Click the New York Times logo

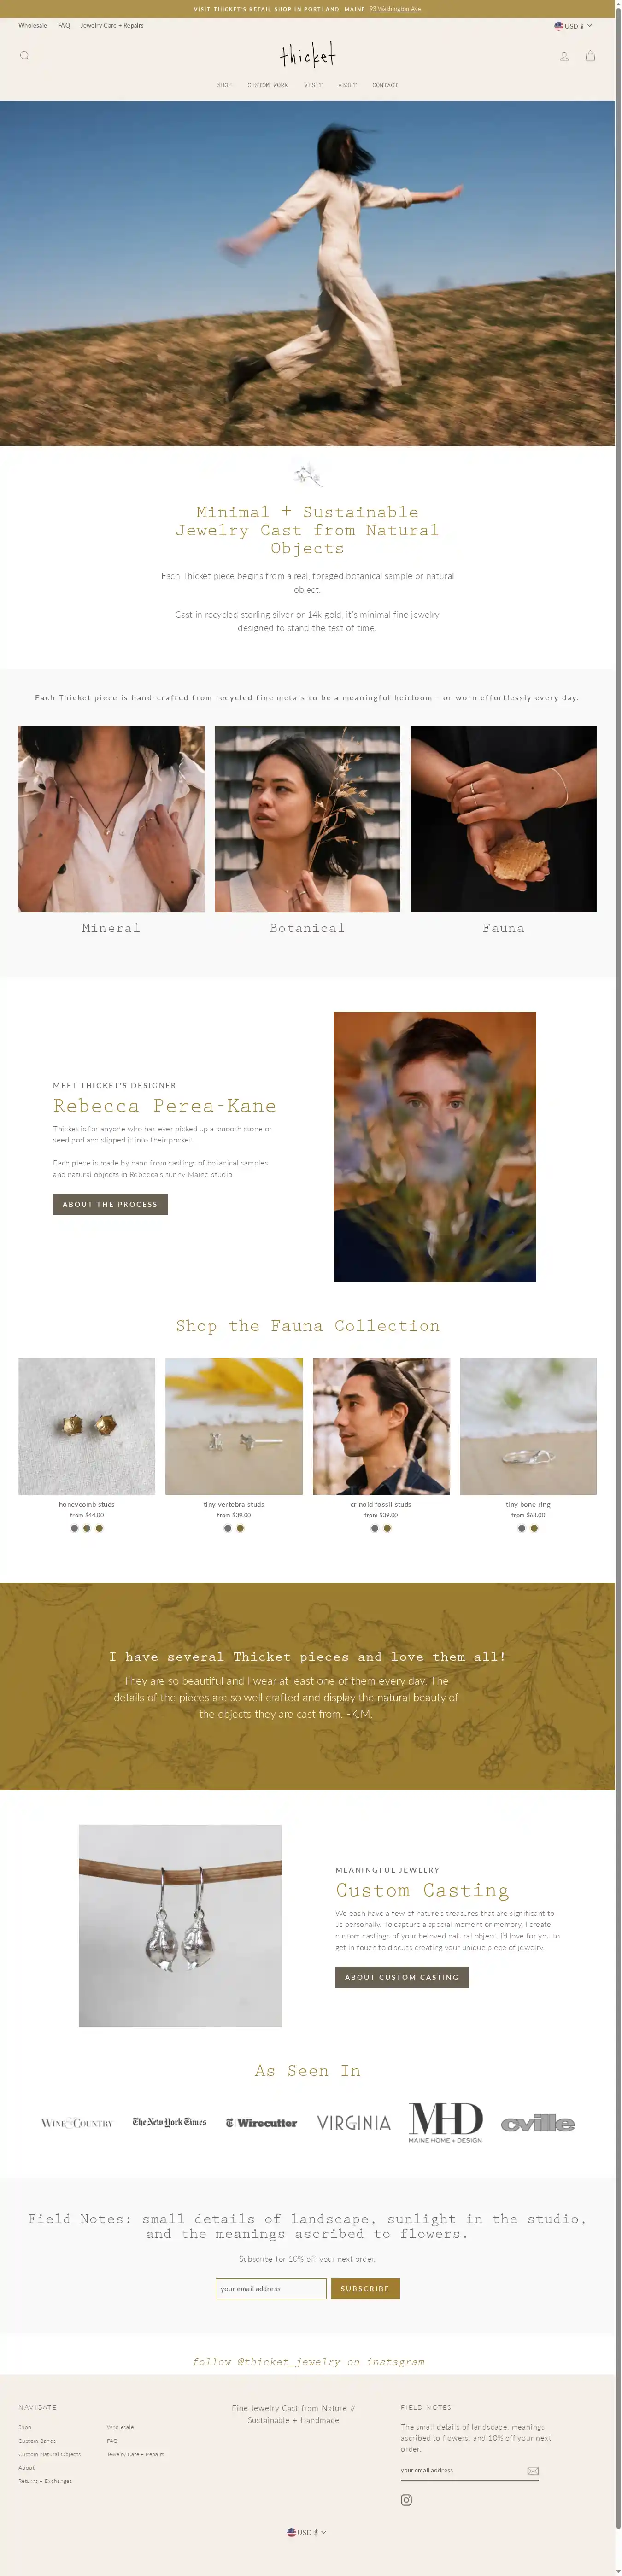[x=169, y=2122]
